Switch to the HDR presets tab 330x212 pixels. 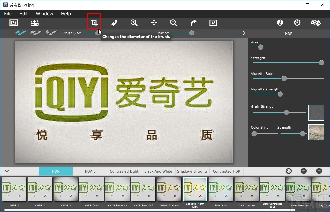pos(56,171)
